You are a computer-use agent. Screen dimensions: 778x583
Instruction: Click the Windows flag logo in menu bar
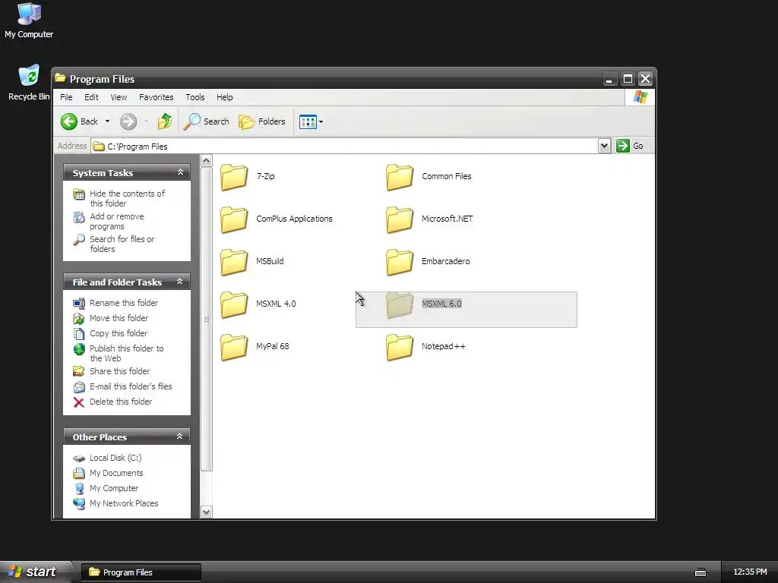[x=640, y=97]
